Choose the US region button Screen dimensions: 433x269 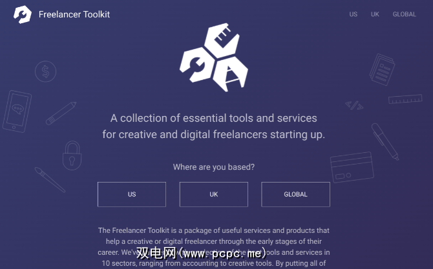[132, 194]
